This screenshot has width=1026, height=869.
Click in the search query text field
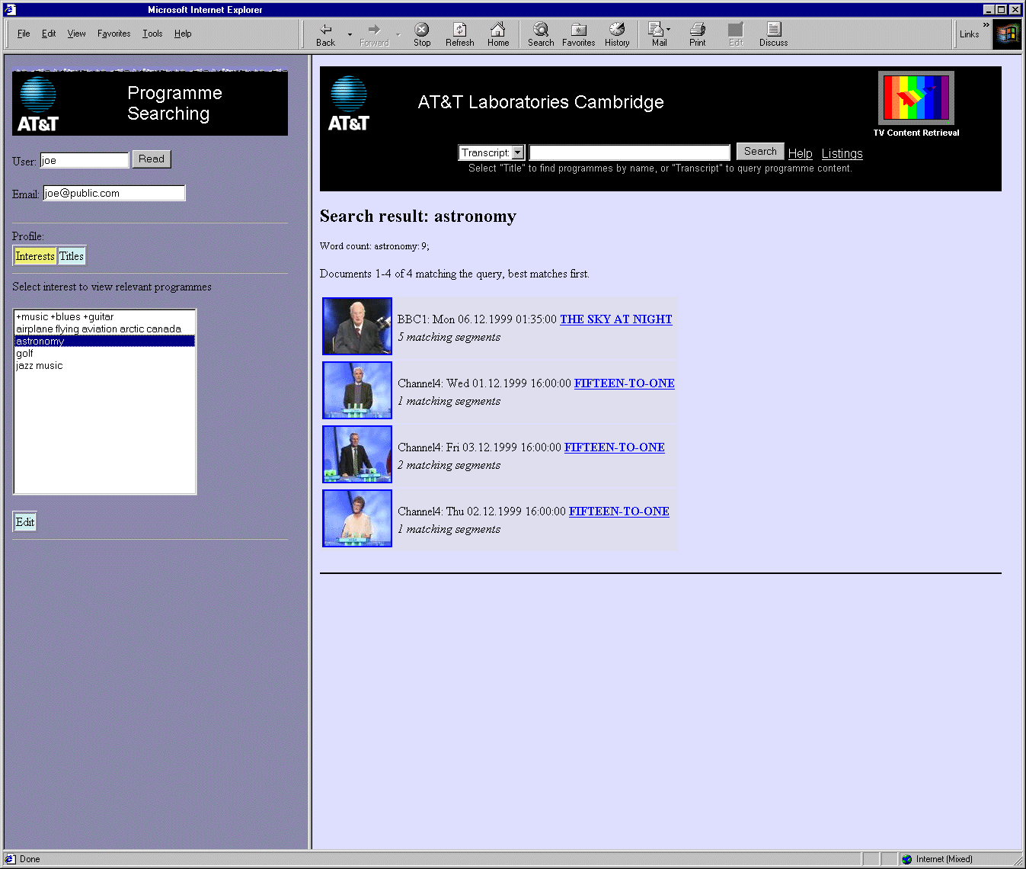tap(629, 153)
